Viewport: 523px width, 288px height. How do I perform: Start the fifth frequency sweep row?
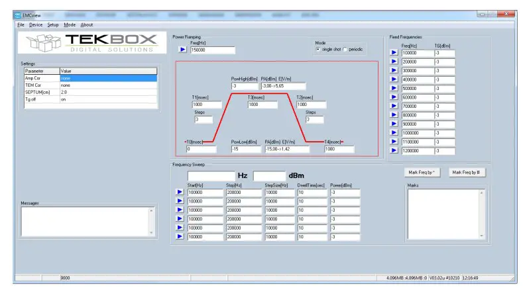tap(180, 228)
